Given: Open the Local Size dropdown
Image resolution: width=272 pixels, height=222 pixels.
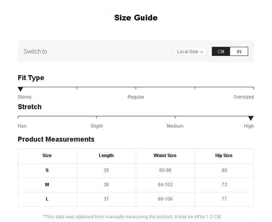Looking at the screenshot, I should tap(190, 52).
